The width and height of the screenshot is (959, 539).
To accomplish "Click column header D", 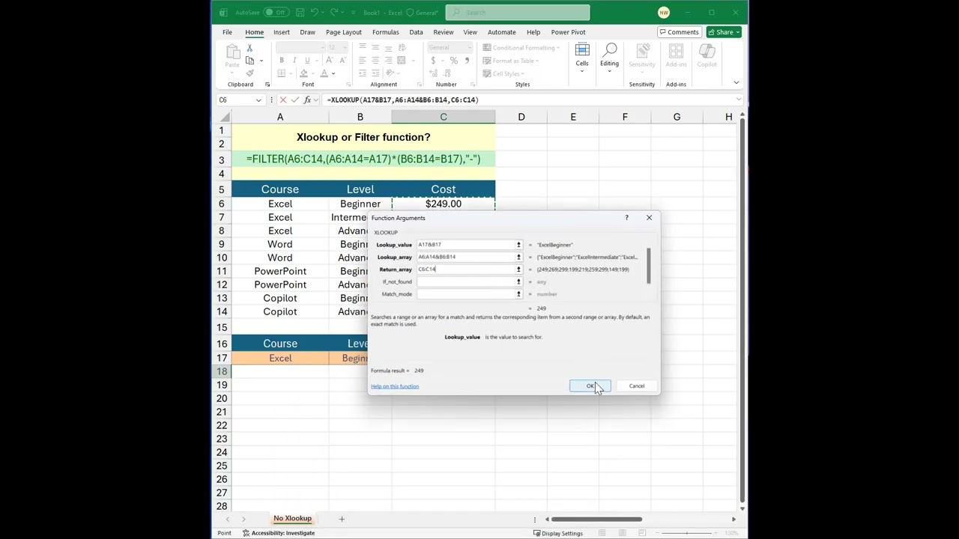I will coord(521,117).
